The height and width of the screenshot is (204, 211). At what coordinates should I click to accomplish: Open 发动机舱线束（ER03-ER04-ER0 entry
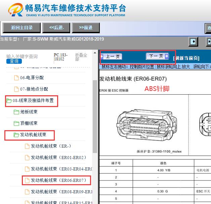point(61,169)
